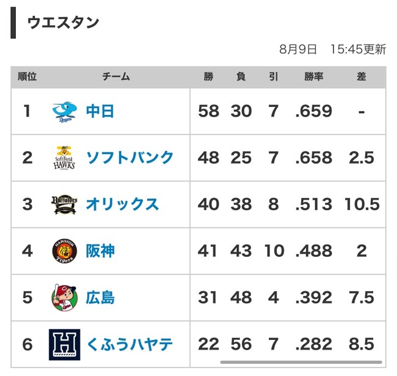Image resolution: width=397 pixels, height=376 pixels.
Task: Click the Kufu Hayate H logo
Action: click(x=65, y=345)
